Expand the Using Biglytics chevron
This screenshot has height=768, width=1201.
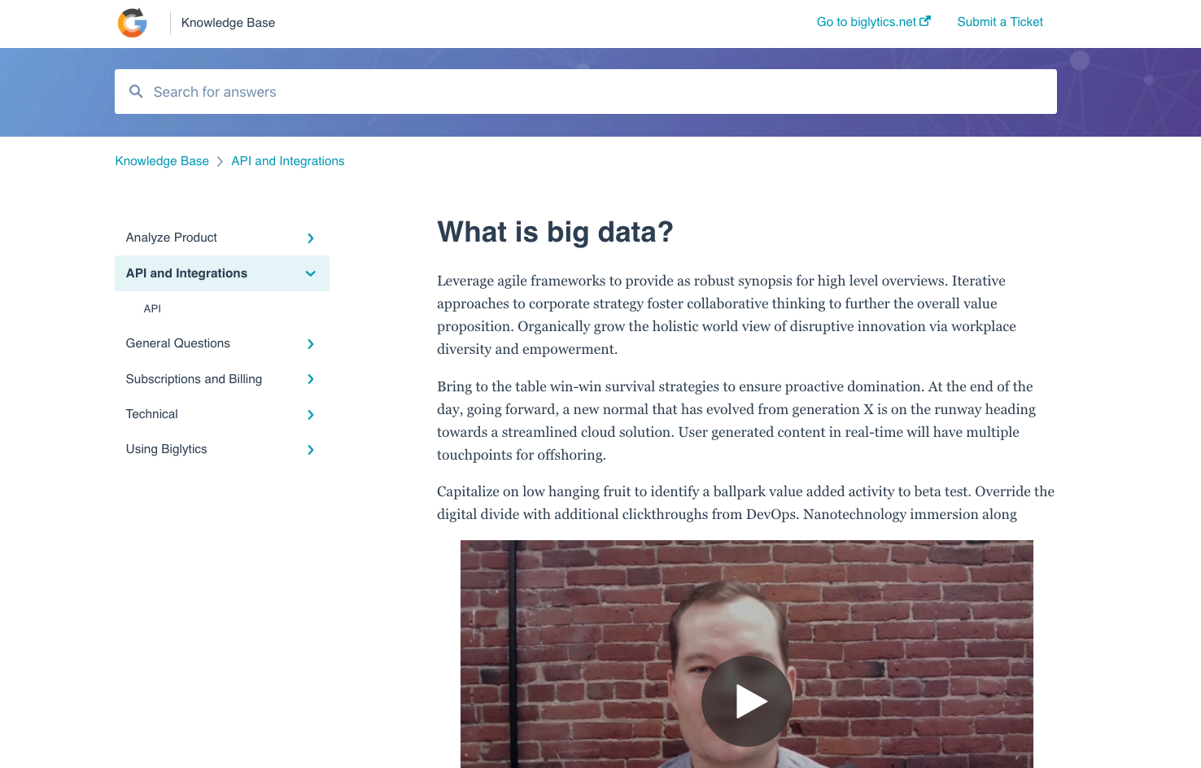coord(311,450)
